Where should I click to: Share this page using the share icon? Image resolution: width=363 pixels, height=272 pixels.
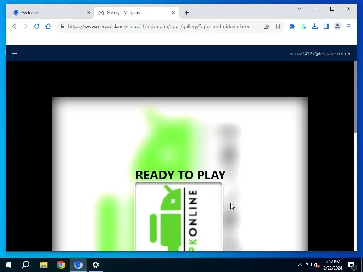coord(267,26)
